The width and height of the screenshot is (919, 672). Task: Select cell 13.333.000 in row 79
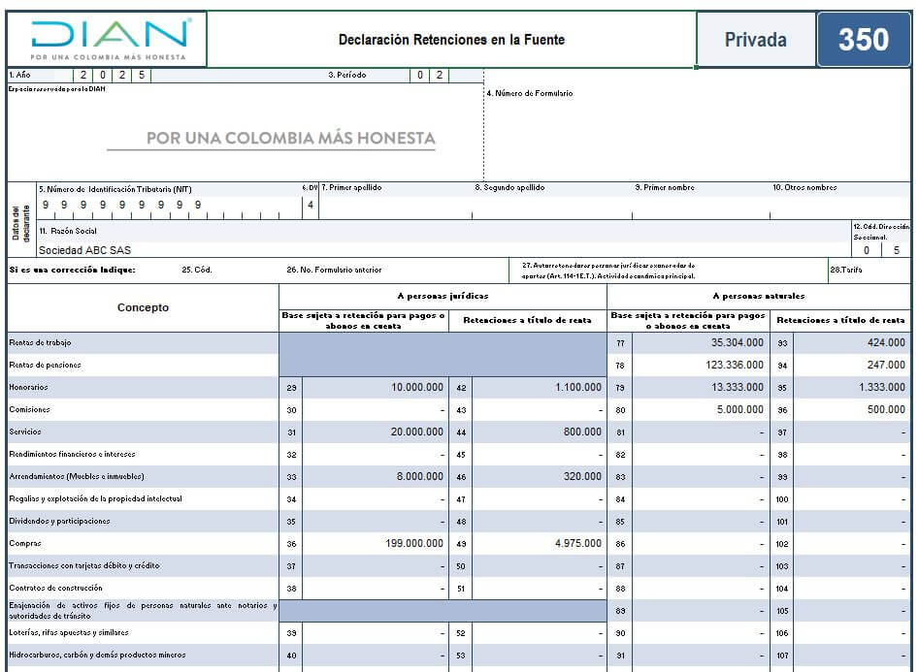click(x=701, y=387)
